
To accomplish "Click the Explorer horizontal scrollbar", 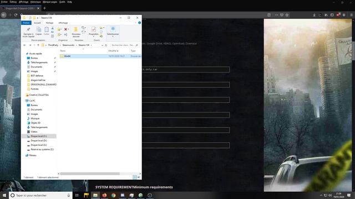I will [x=90, y=174].
